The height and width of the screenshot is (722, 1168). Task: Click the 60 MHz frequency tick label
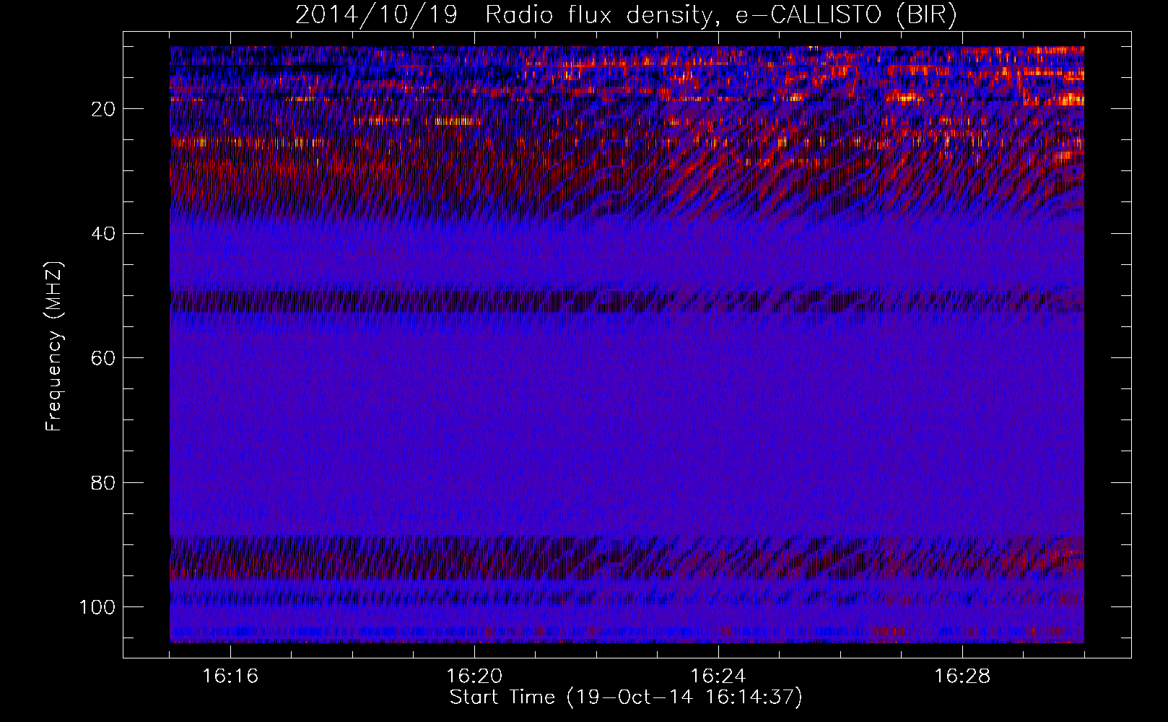[x=104, y=358]
